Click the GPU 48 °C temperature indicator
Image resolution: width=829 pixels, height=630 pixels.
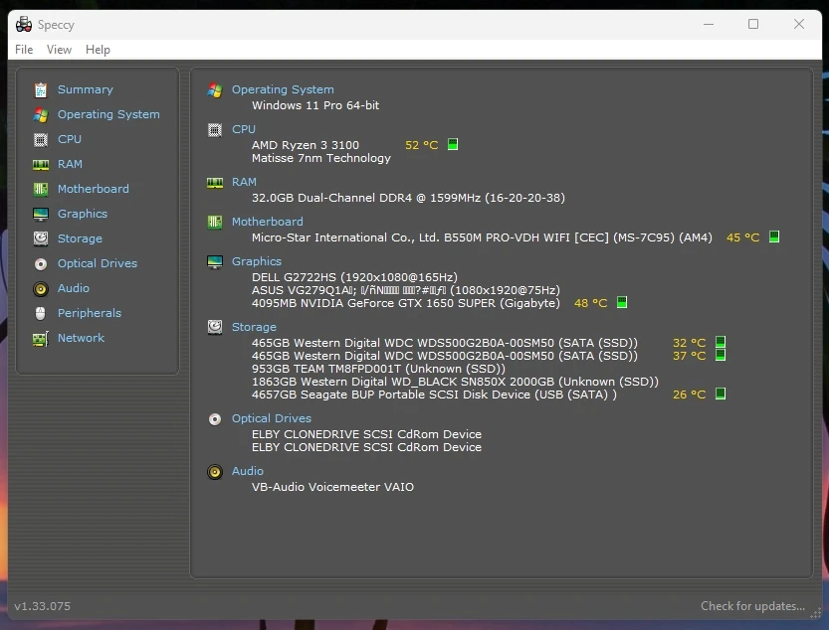[622, 303]
